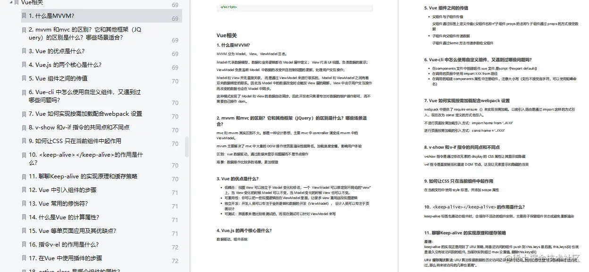Click heading 2. mvvm 和mvc 的区别 on middle page
The image size is (589, 272).
tap(292, 121)
